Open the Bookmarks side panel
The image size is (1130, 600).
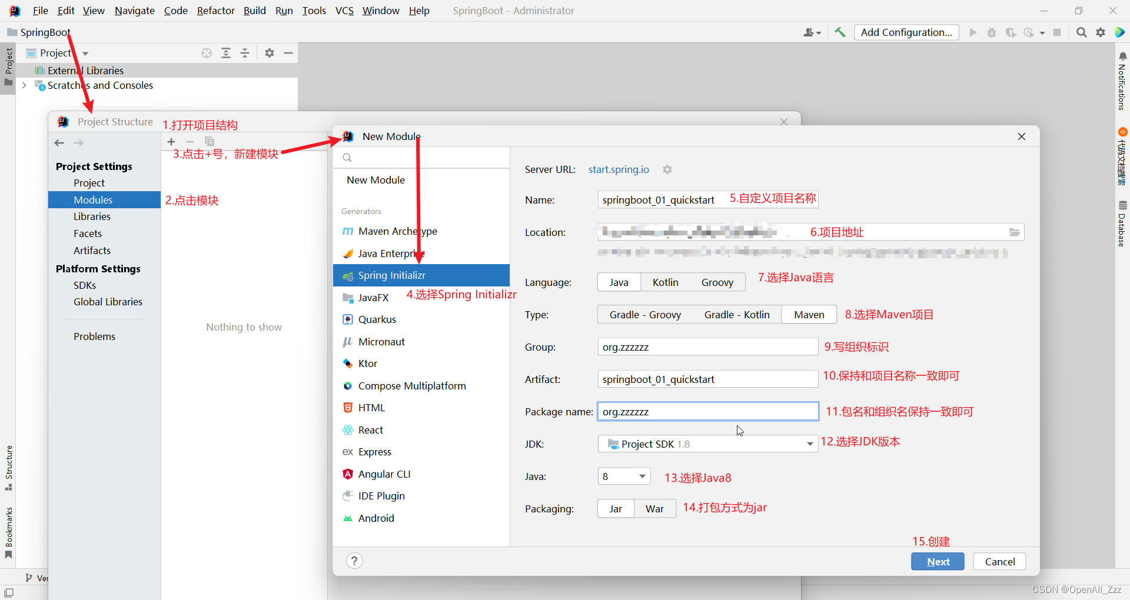(x=9, y=533)
